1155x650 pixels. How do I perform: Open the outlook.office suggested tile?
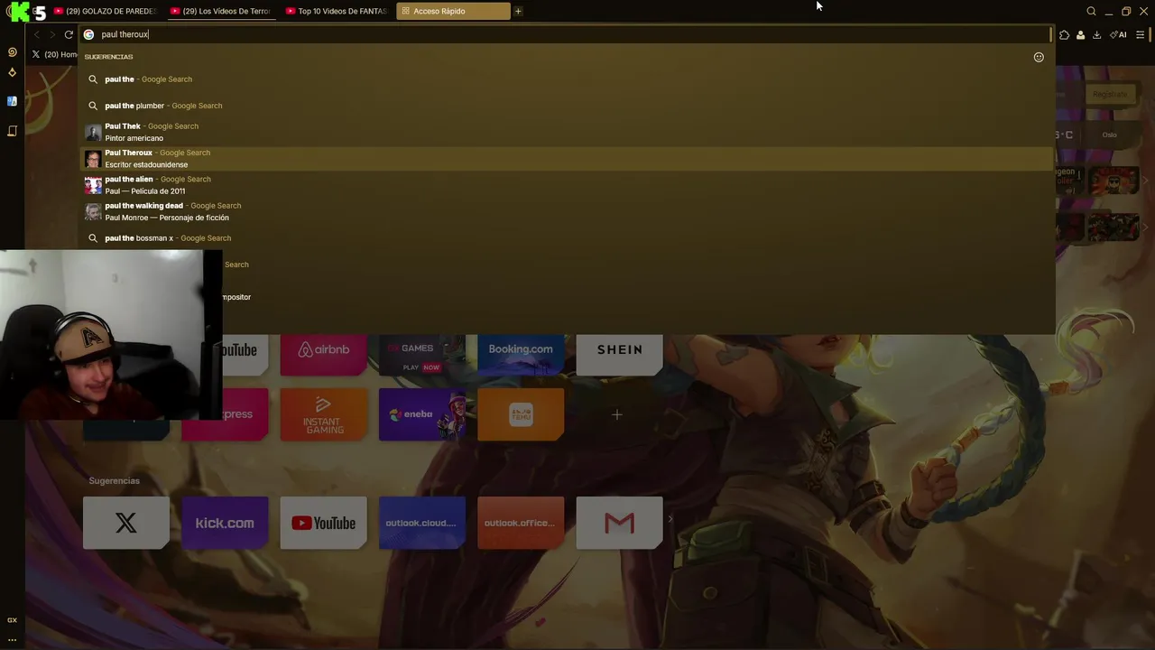(521, 523)
